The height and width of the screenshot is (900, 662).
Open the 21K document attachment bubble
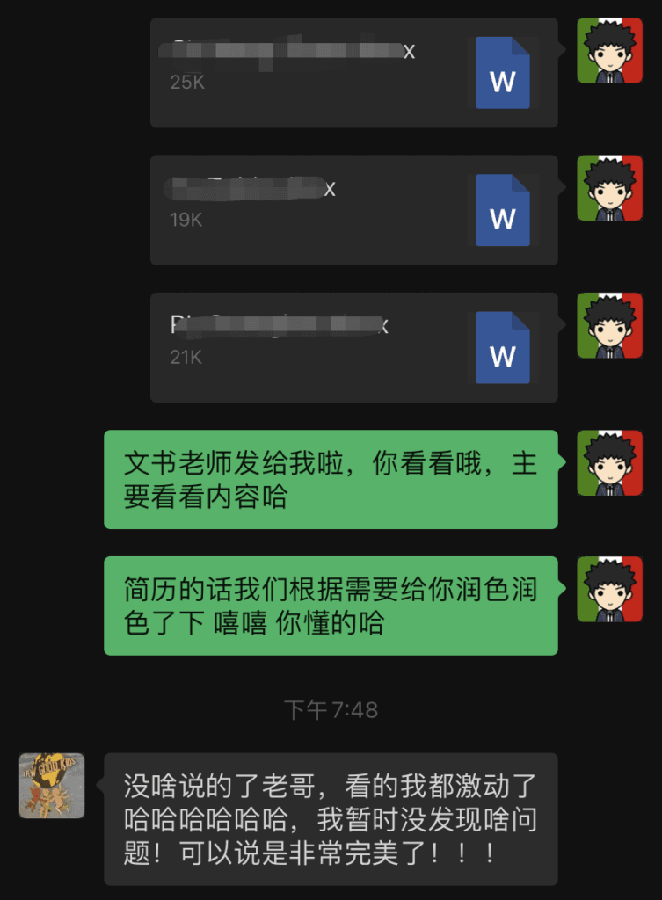(353, 348)
